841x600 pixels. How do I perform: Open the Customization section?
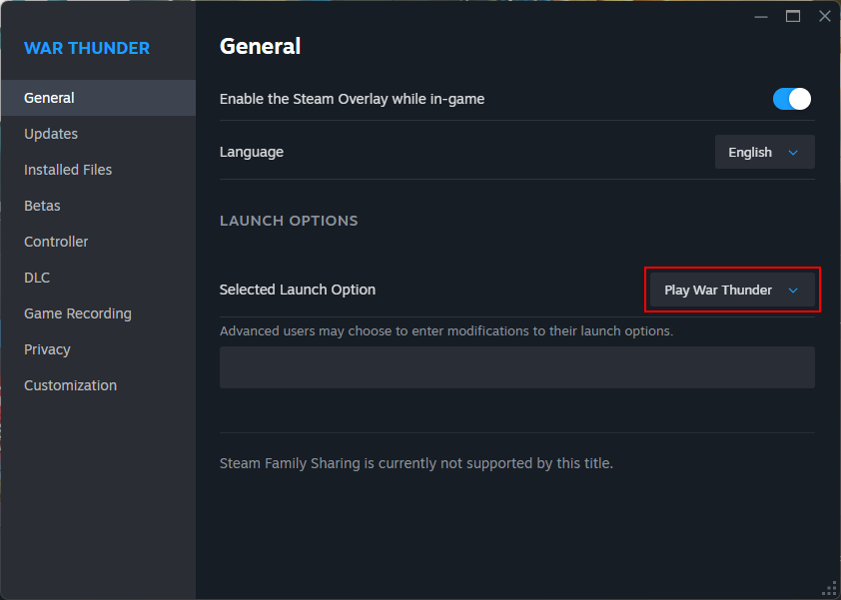[x=70, y=385]
